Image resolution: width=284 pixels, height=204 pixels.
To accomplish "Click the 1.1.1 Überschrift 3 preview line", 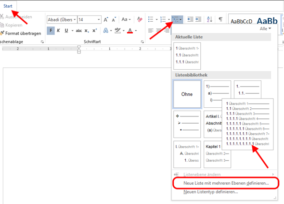I will (247, 114).
